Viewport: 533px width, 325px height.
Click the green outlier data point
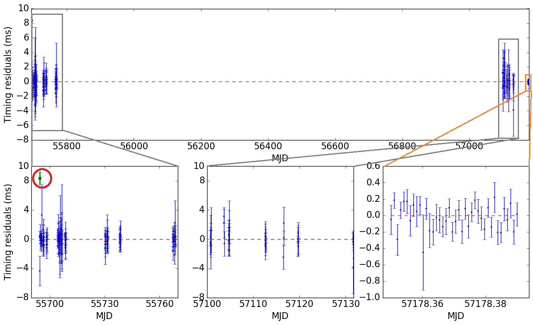(x=40, y=178)
